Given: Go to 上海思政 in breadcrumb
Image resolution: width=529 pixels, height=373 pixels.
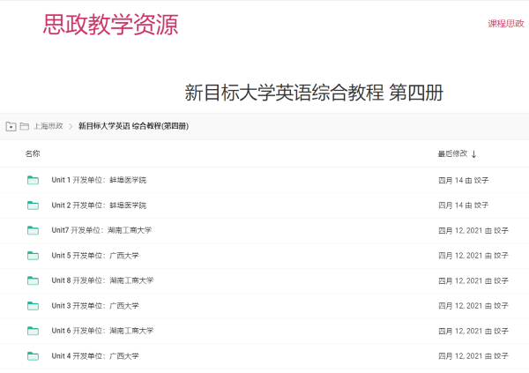Looking at the screenshot, I should tap(48, 126).
